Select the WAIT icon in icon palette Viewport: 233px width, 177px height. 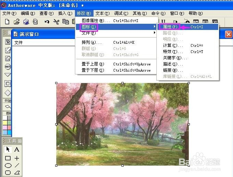click(x=8, y=66)
